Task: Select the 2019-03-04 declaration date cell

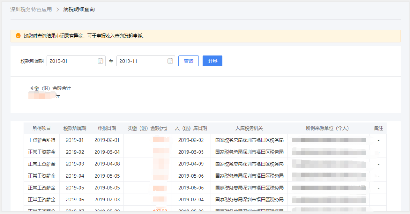Action: click(x=107, y=152)
